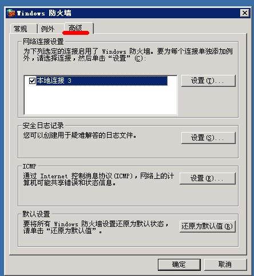The height and width of the screenshot is (276, 254).
Task: Click the ICMP description text
Action: coord(98,179)
